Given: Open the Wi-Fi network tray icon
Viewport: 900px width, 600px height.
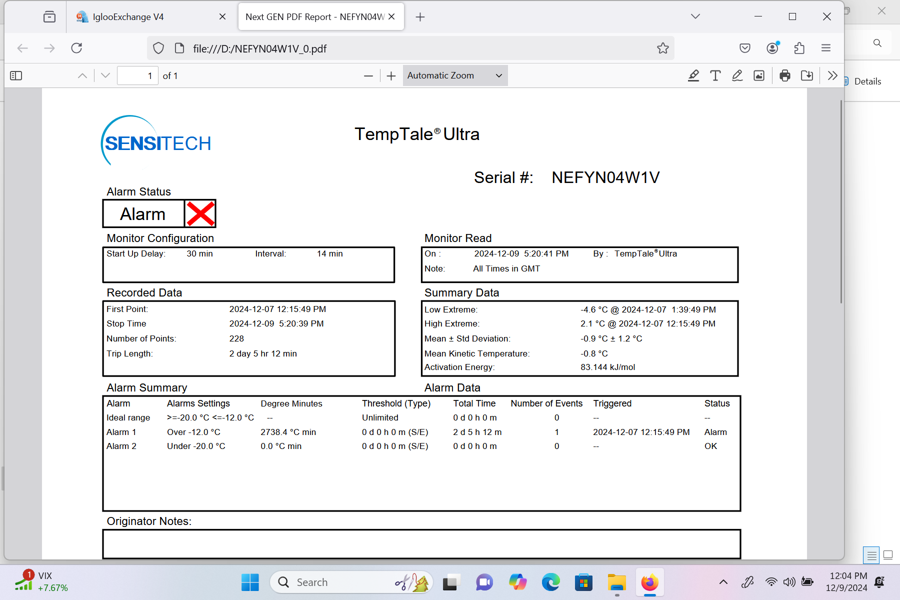Looking at the screenshot, I should 771,582.
